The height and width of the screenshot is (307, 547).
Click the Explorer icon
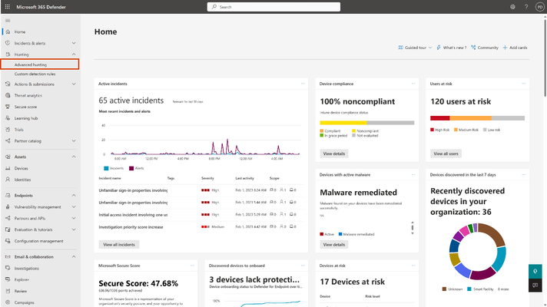(8, 279)
